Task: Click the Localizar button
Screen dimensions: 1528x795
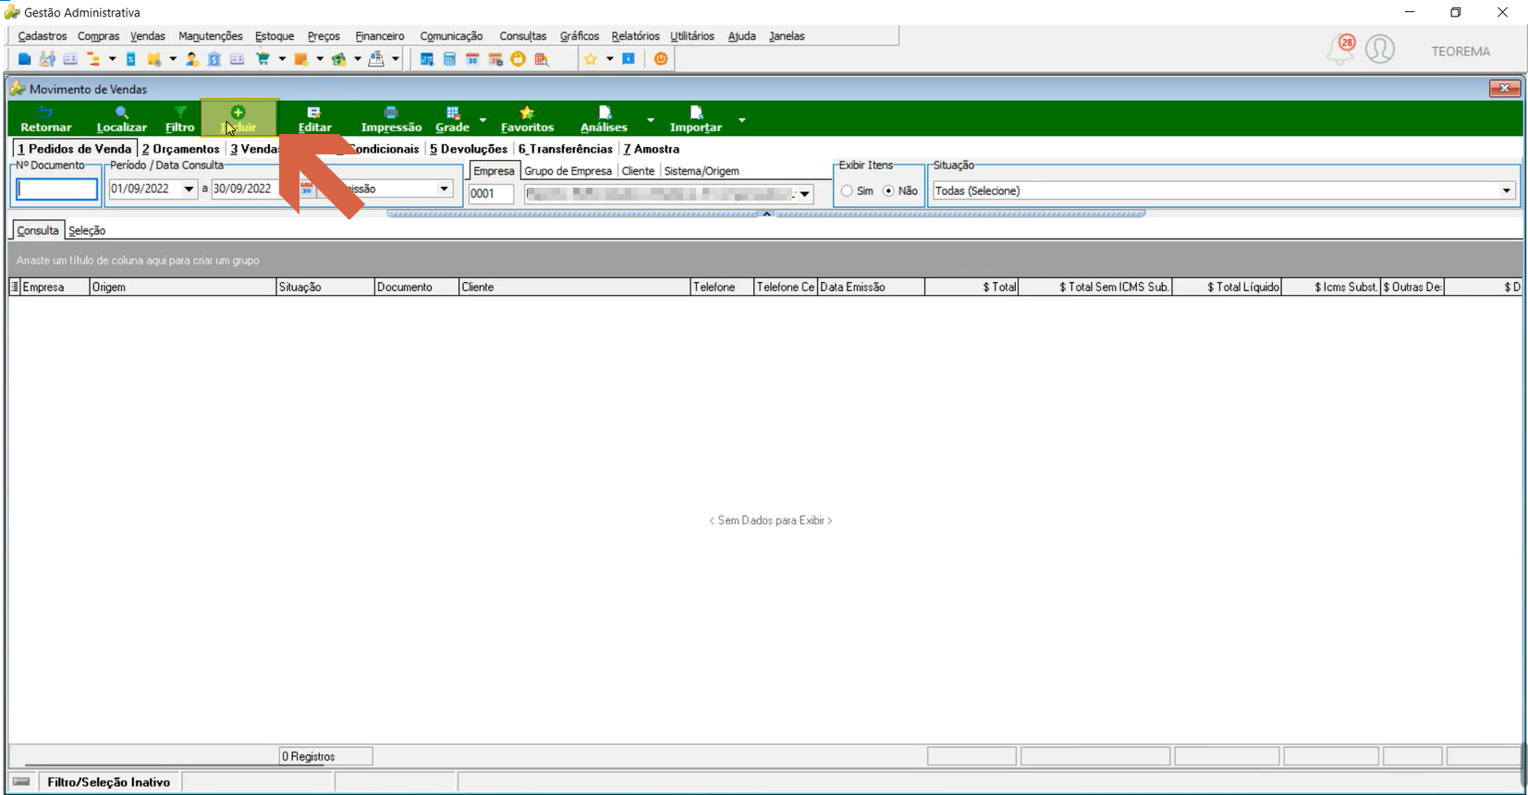Action: (x=122, y=119)
